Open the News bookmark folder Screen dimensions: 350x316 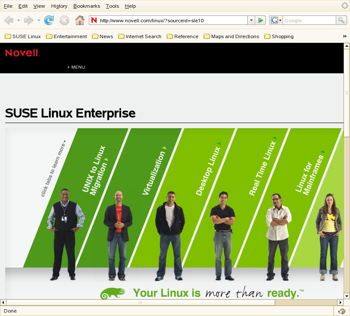103,36
